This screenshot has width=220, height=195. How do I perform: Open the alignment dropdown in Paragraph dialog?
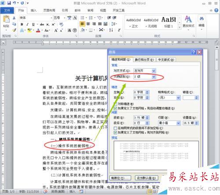tap(154, 71)
